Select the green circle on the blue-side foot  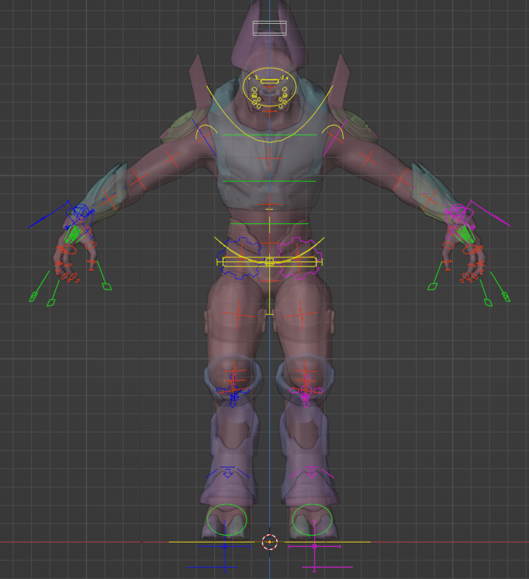(x=227, y=519)
